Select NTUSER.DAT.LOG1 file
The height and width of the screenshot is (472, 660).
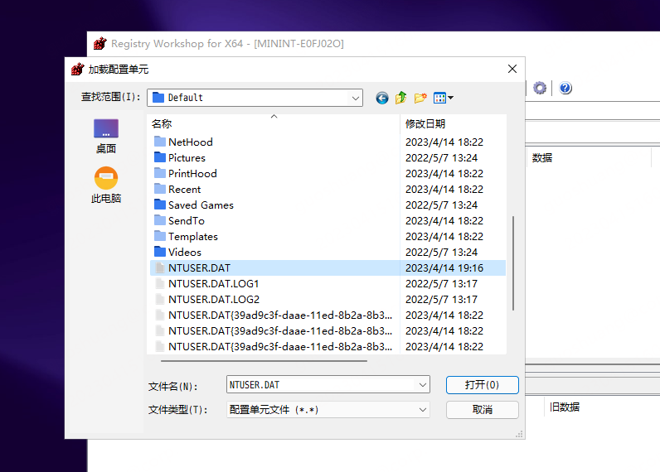click(213, 283)
